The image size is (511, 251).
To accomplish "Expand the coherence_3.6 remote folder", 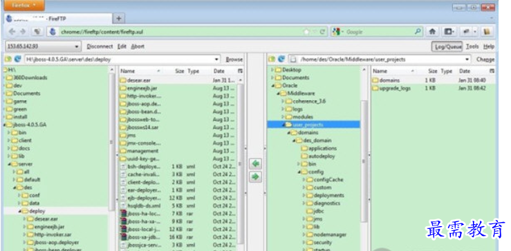I will coord(283,101).
